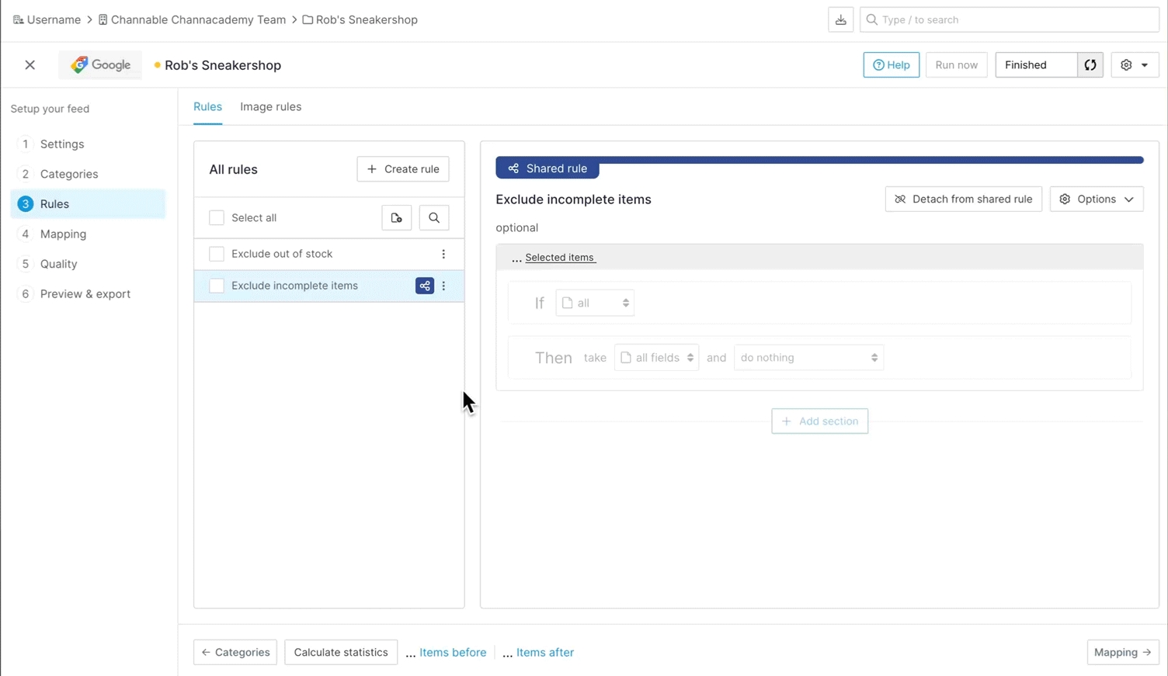This screenshot has height=676, width=1168.
Task: Open three-dot menu for Exclude out of stock
Action: 443,255
